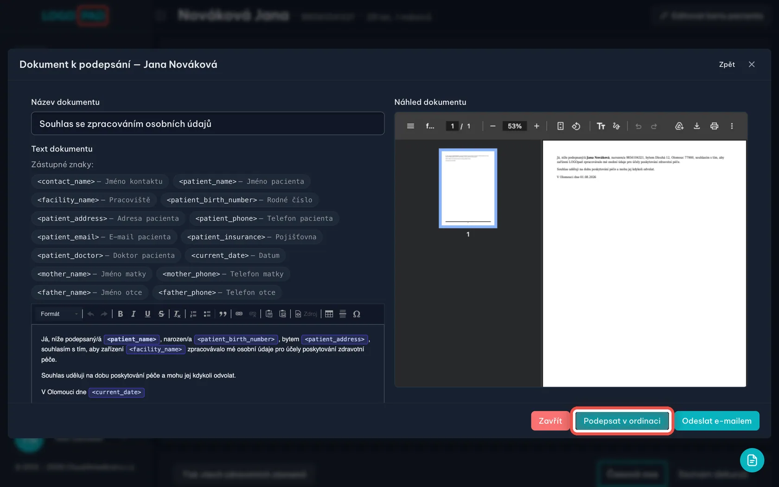Send document via Odeslat e-mailem
Image resolution: width=779 pixels, height=487 pixels.
point(716,421)
